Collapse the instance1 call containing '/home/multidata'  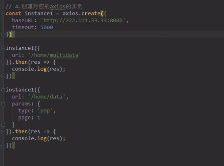coord(3,48)
